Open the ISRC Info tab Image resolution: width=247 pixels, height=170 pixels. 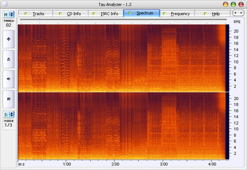point(106,14)
